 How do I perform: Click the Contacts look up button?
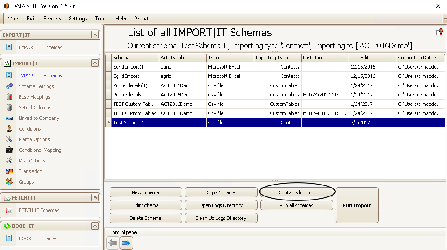pyautogui.click(x=297, y=192)
